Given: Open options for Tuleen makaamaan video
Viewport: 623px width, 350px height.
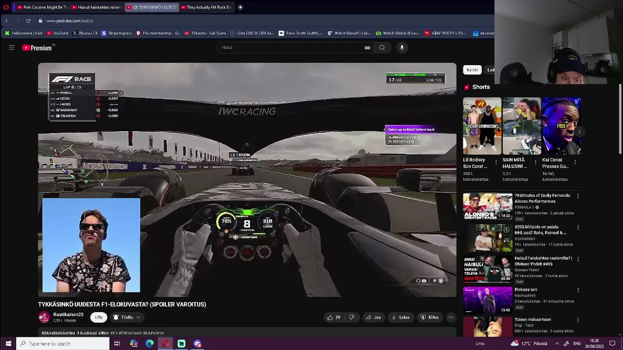Looking at the screenshot, I should (x=578, y=320).
